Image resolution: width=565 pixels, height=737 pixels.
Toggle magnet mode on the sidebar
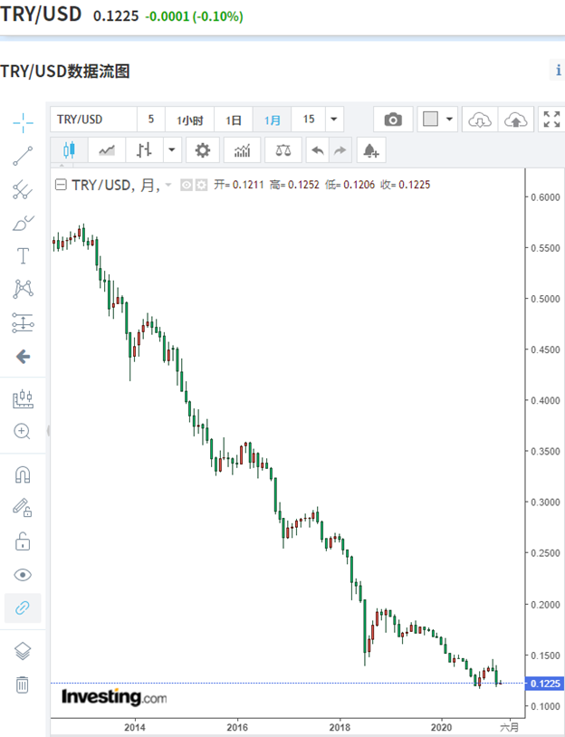coord(23,474)
